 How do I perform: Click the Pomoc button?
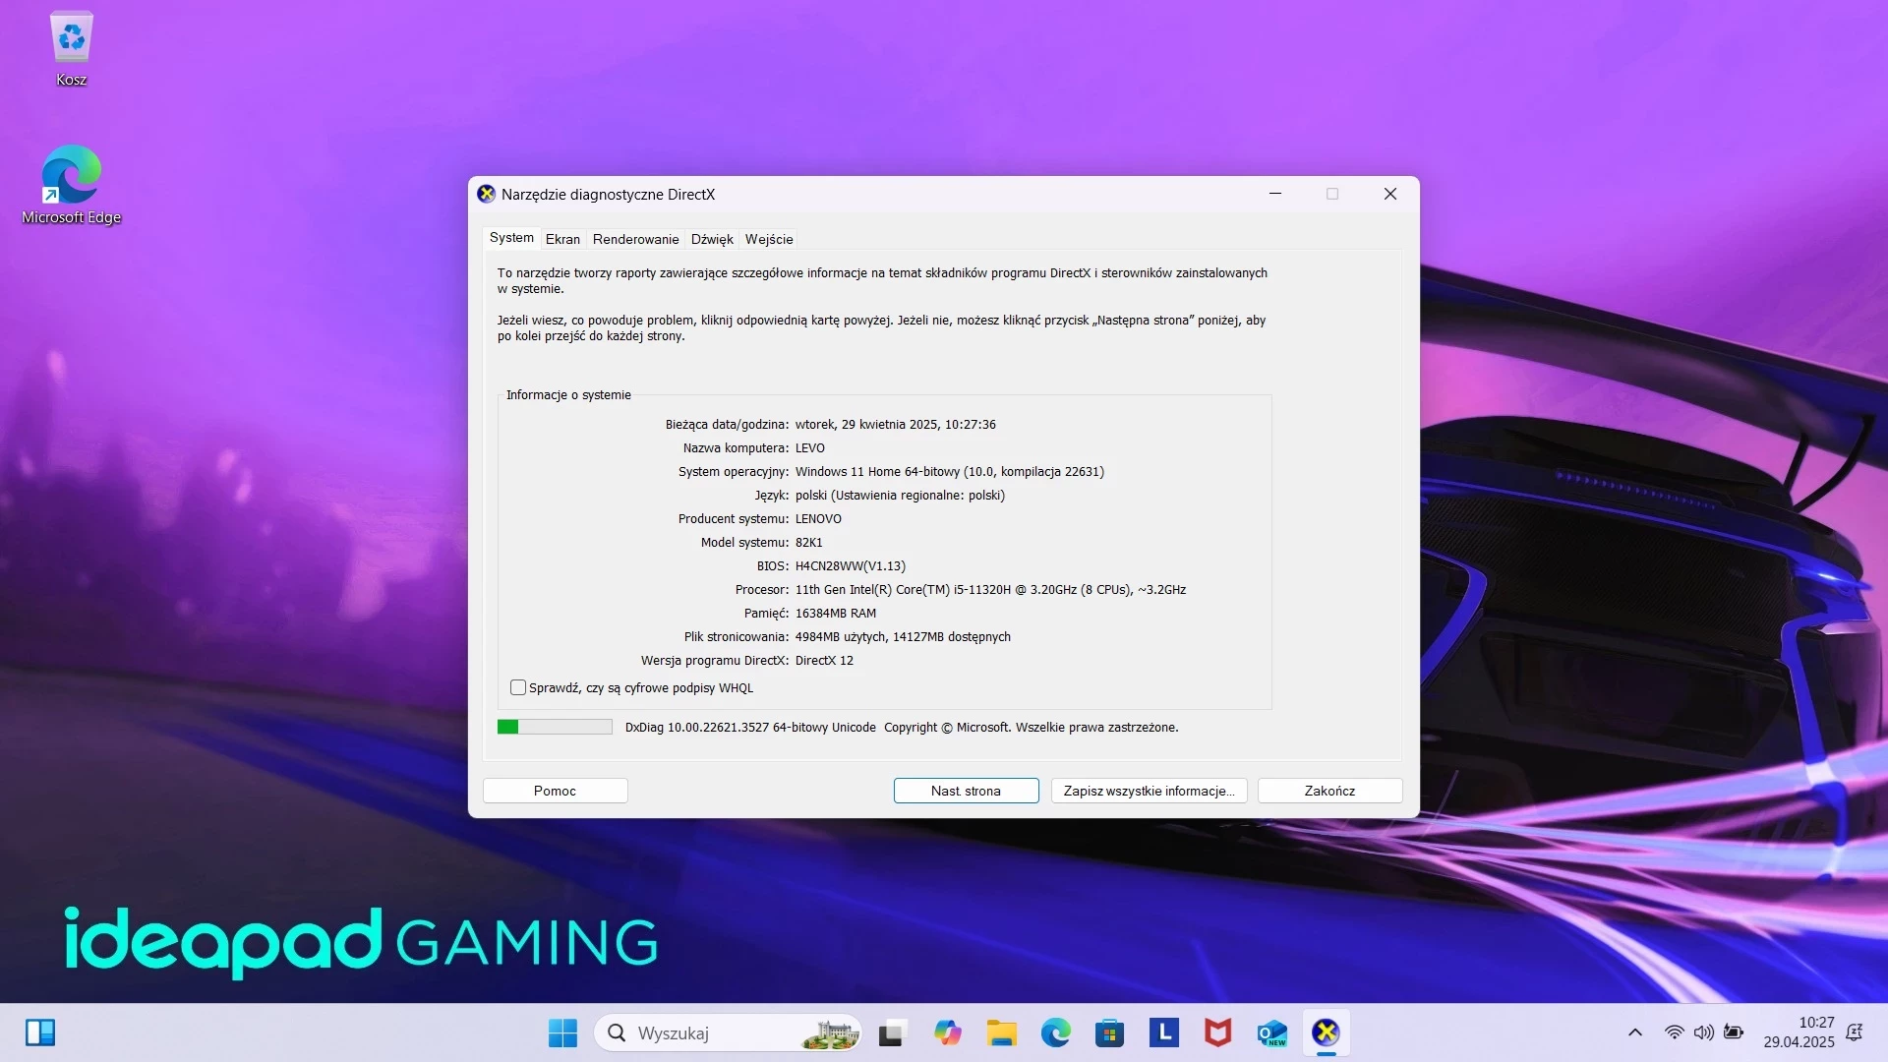pos(555,791)
